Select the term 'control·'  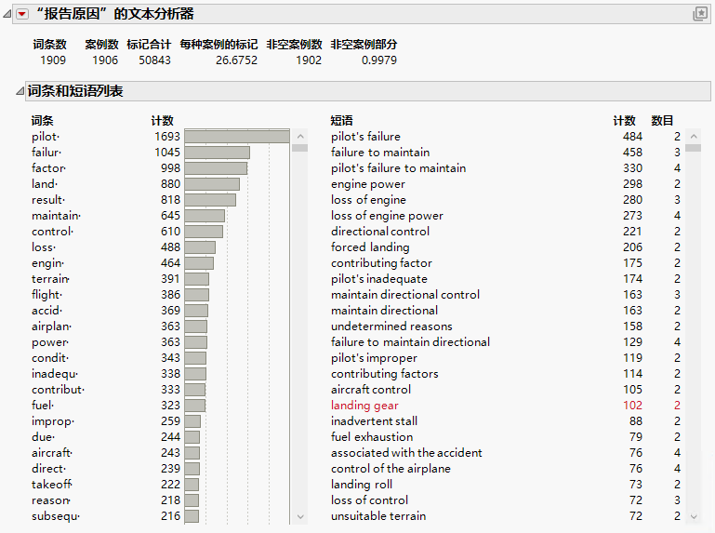point(52,232)
